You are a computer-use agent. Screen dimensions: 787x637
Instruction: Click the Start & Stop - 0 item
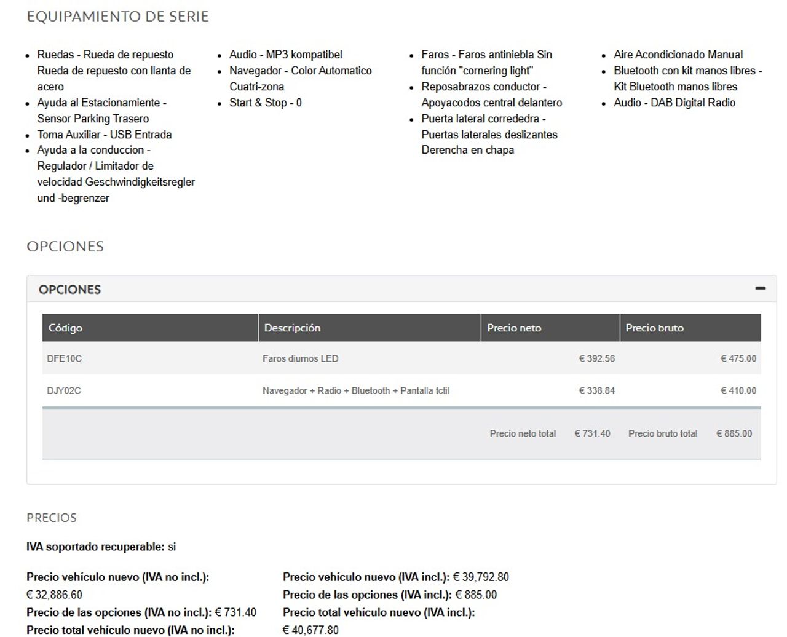(x=266, y=103)
